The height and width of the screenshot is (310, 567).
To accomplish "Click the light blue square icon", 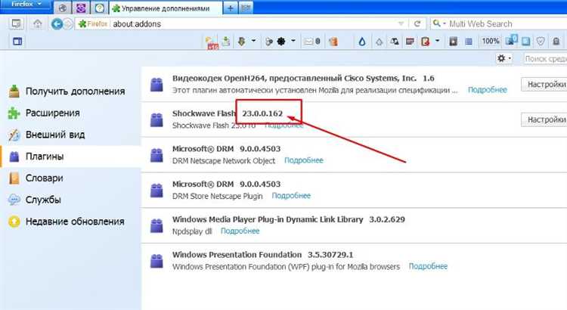I will tap(525, 42).
